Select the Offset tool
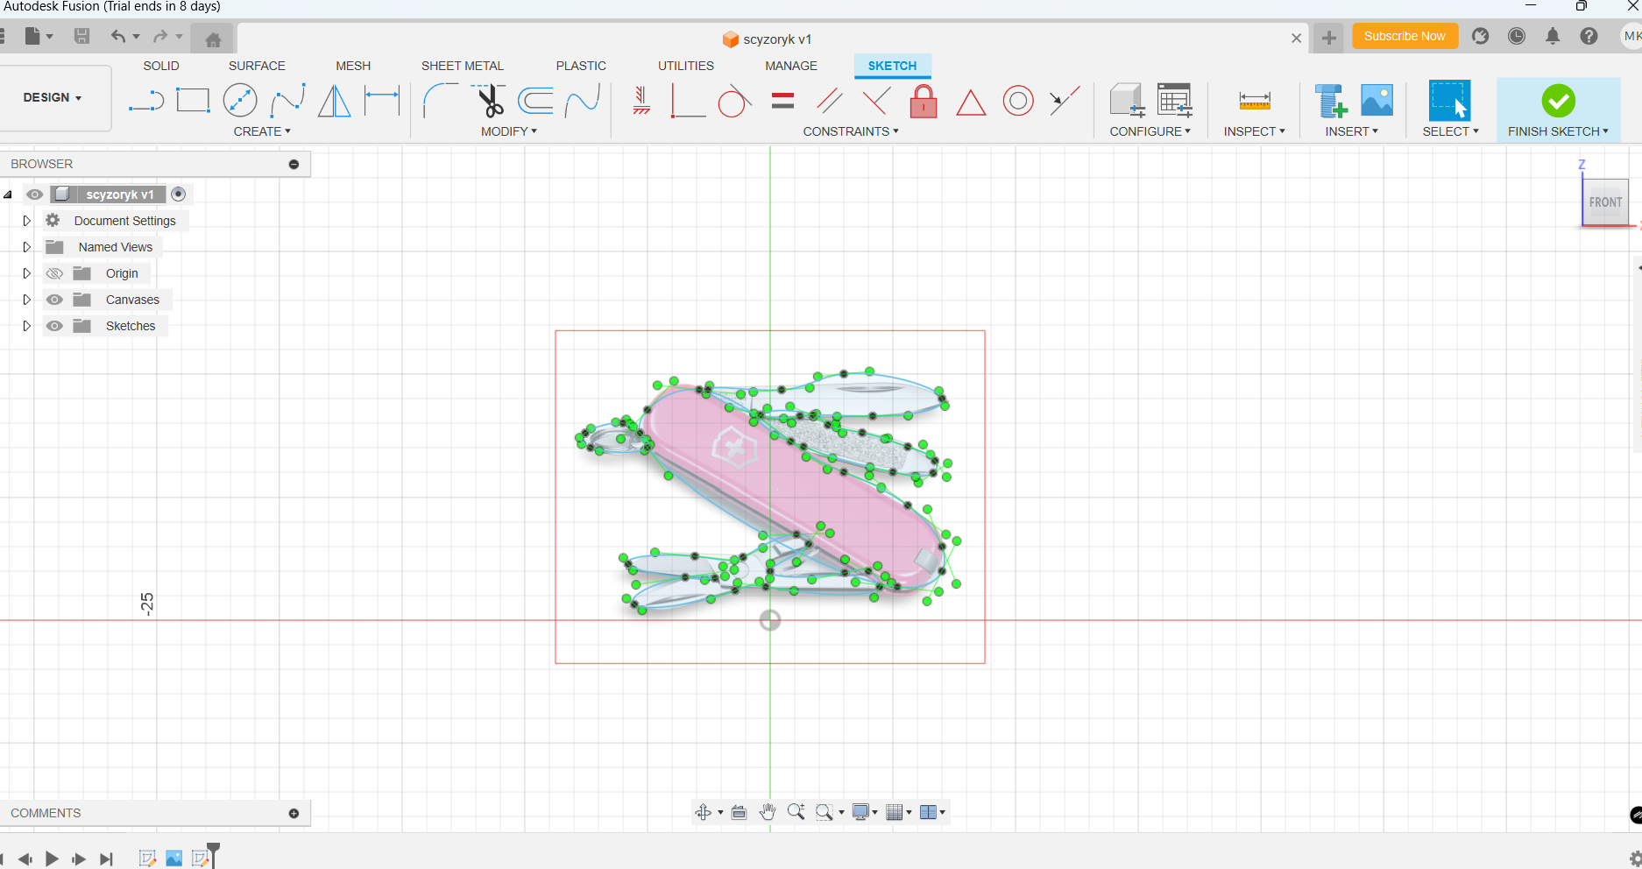The image size is (1642, 869). (x=535, y=101)
